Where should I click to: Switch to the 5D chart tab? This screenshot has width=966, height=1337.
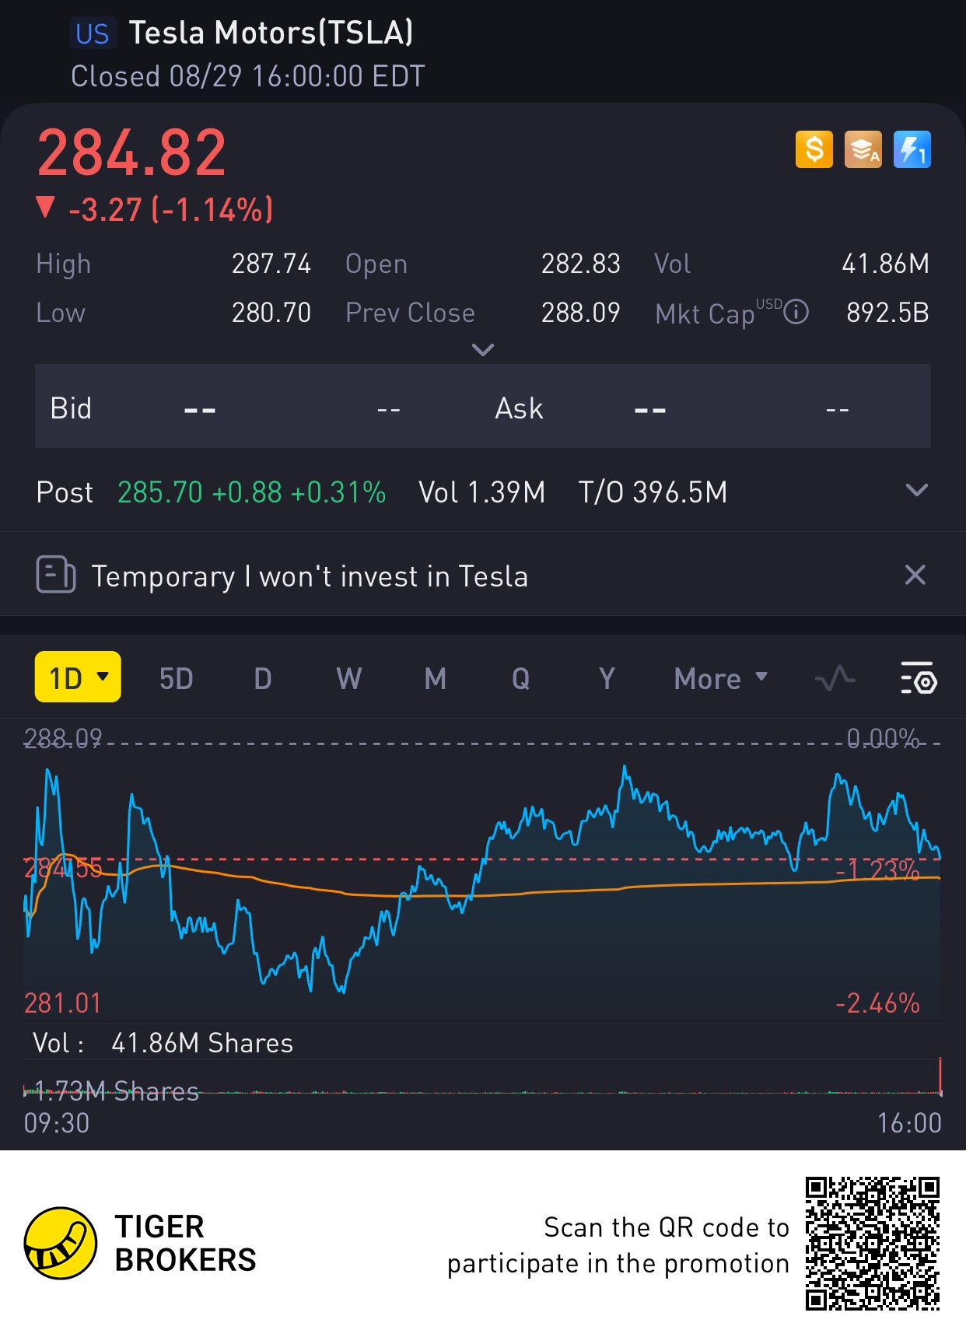click(x=176, y=678)
